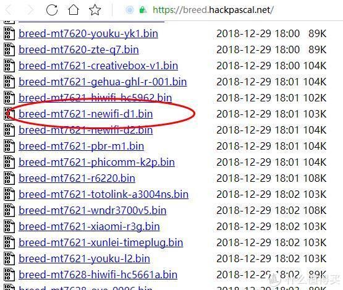Image resolution: width=343 pixels, height=290 pixels.
Task: Click the browser back arrow
Action: [8, 10]
